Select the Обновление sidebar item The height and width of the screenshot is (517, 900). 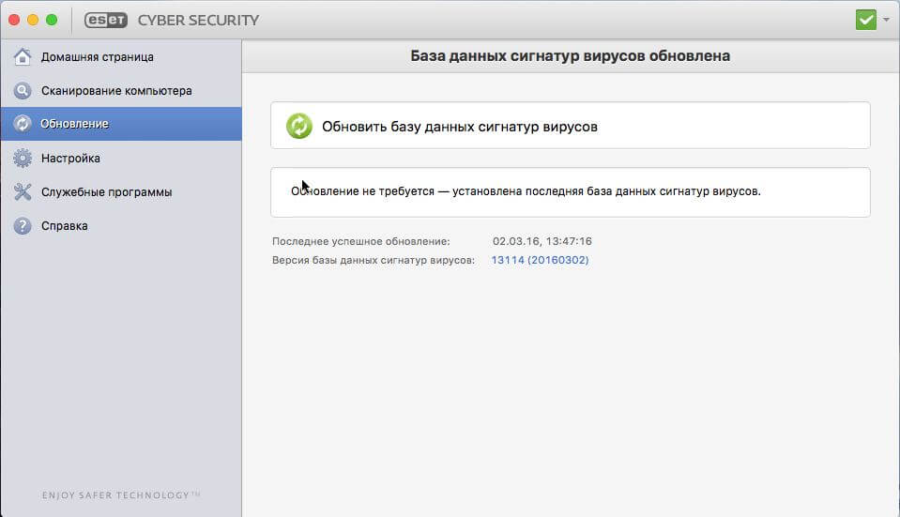(121, 124)
